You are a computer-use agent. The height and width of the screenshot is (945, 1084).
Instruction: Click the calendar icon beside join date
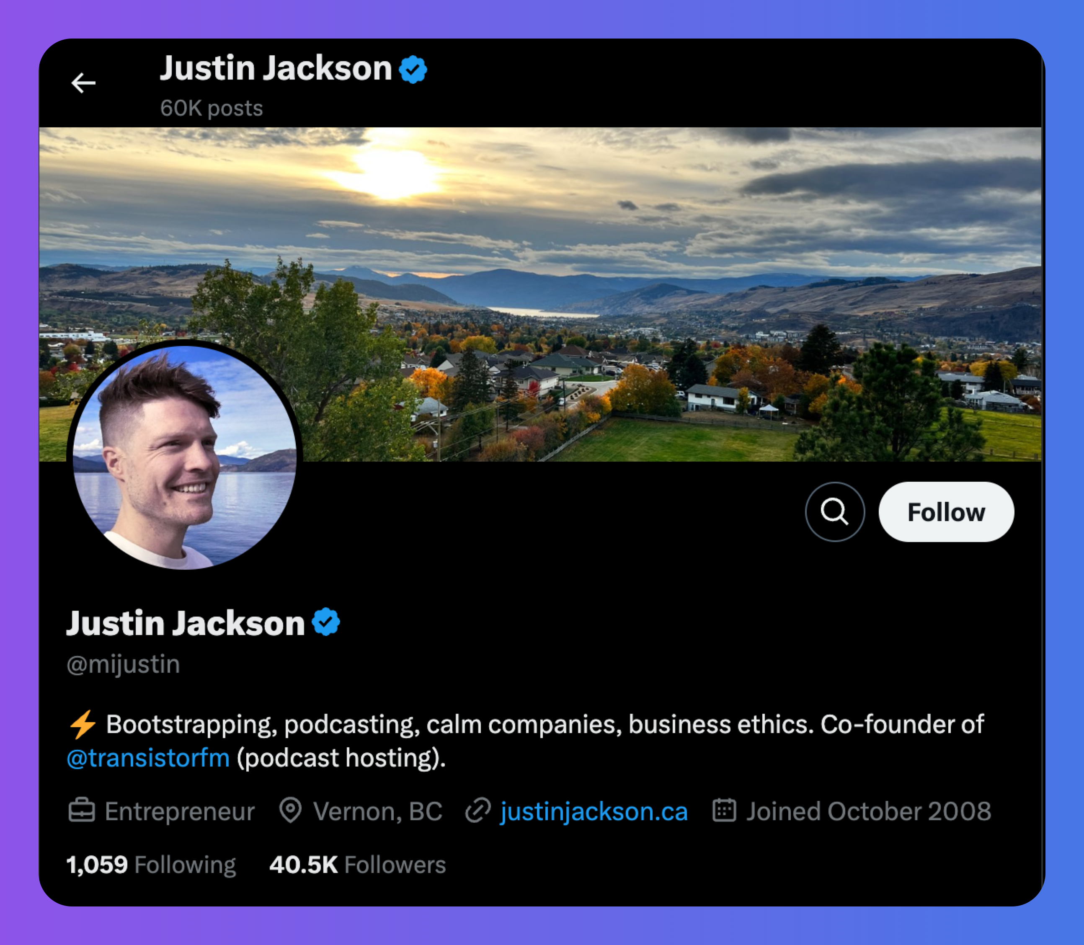[724, 810]
